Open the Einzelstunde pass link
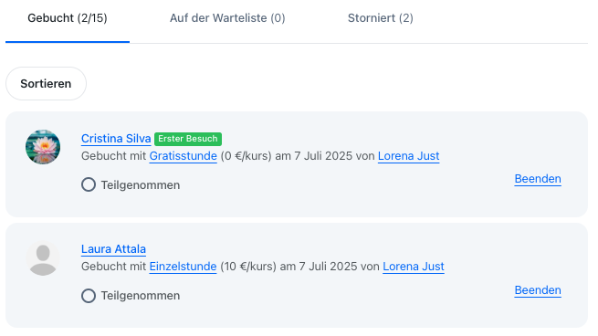The image size is (598, 336). point(183,267)
